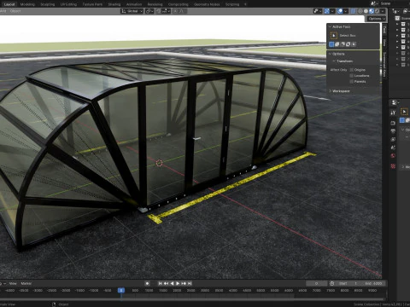Open the Output properties tab
The height and width of the screenshot is (307, 410).
[x=393, y=131]
